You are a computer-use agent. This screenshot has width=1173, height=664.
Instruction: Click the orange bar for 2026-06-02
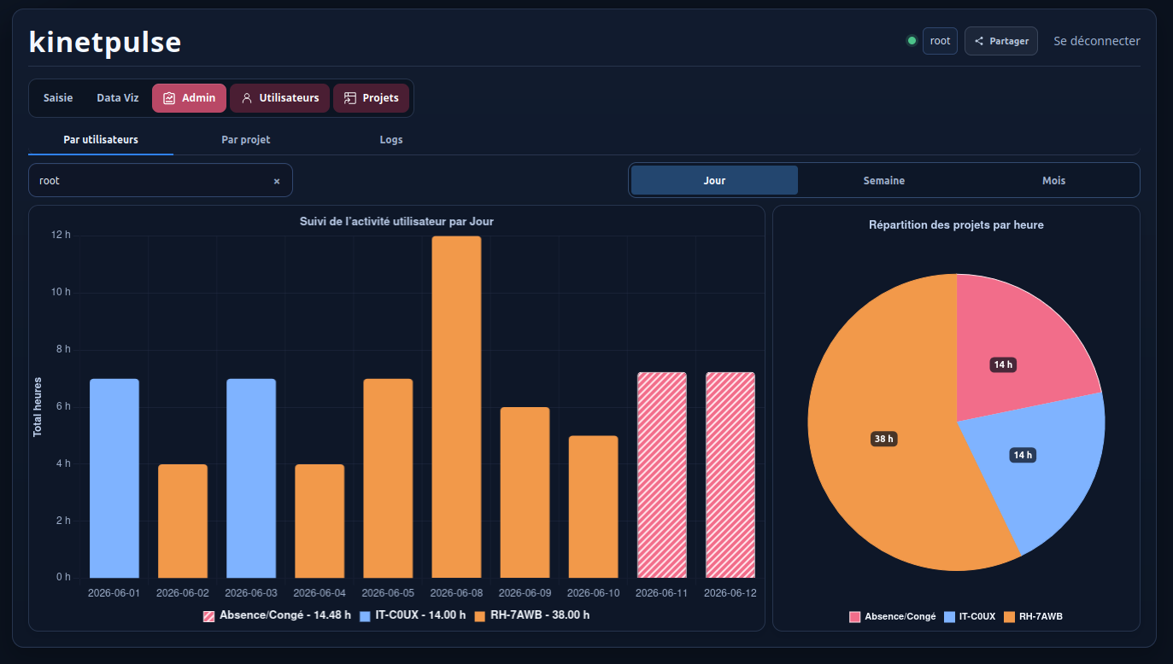click(x=183, y=521)
